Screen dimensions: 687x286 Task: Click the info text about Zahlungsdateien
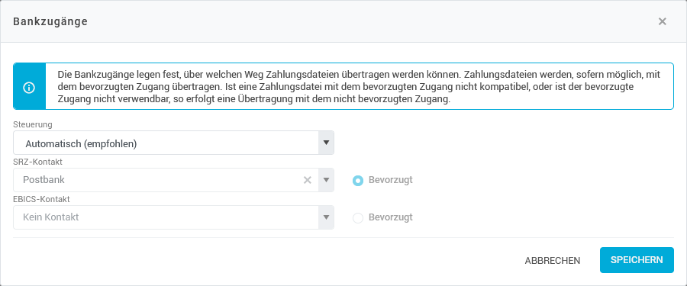click(359, 87)
